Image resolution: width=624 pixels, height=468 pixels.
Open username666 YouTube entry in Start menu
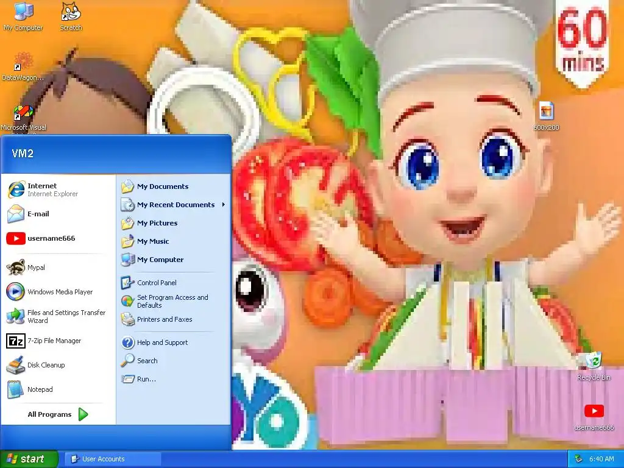(58, 238)
